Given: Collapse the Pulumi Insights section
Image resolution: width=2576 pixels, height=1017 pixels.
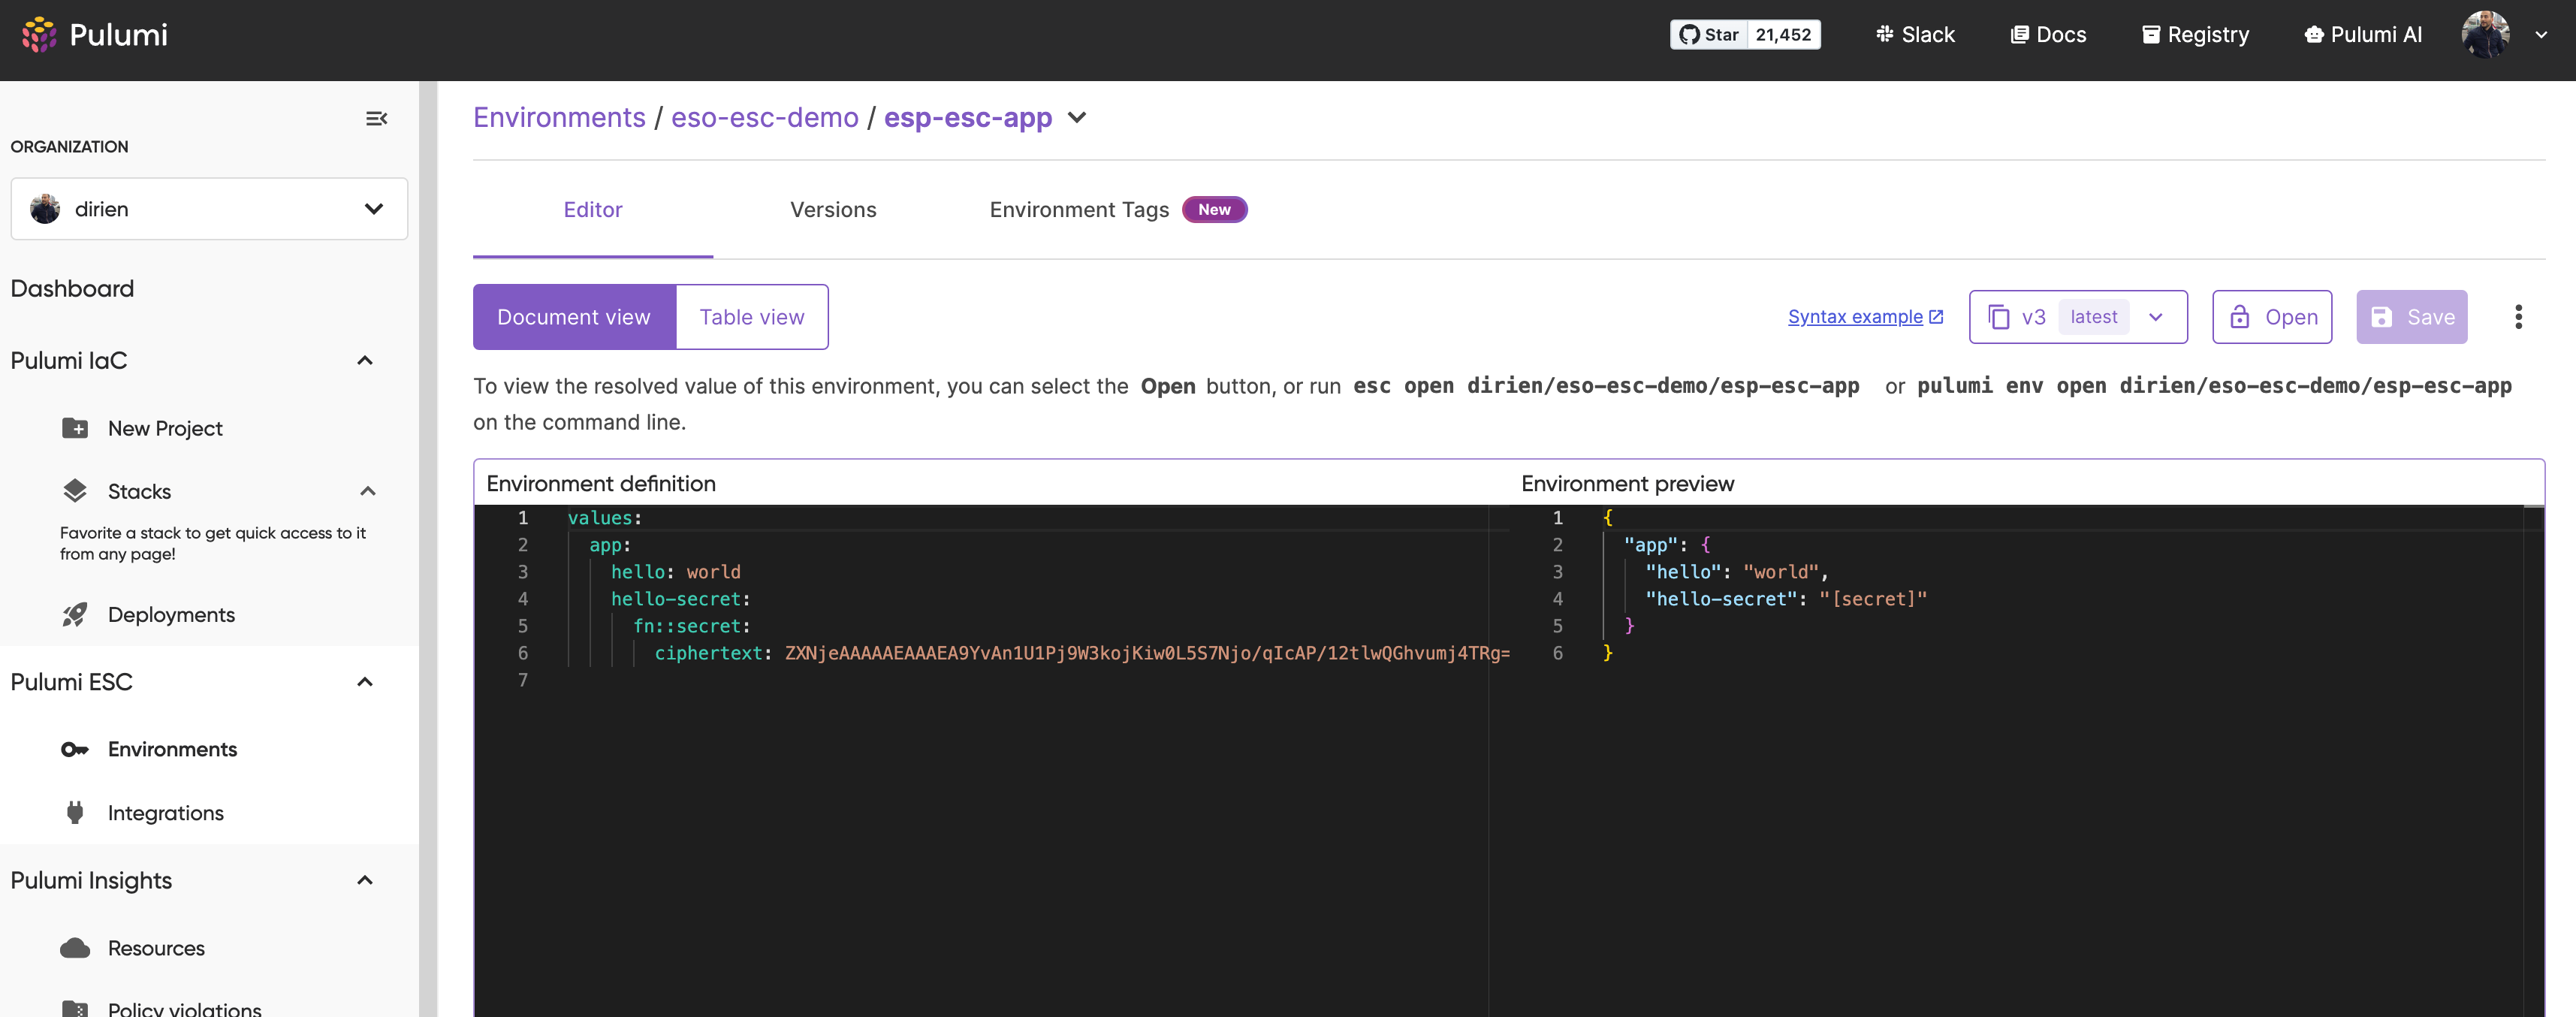Looking at the screenshot, I should [x=365, y=881].
